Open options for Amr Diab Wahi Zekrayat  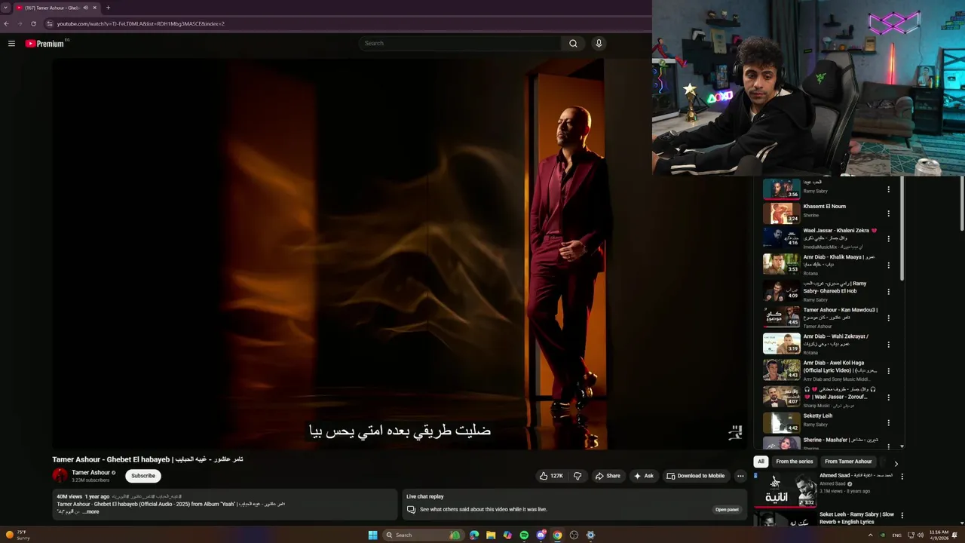(x=888, y=344)
